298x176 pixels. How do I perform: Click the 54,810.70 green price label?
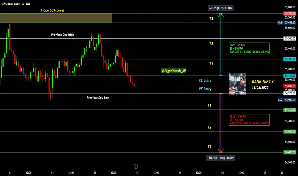click(x=290, y=110)
